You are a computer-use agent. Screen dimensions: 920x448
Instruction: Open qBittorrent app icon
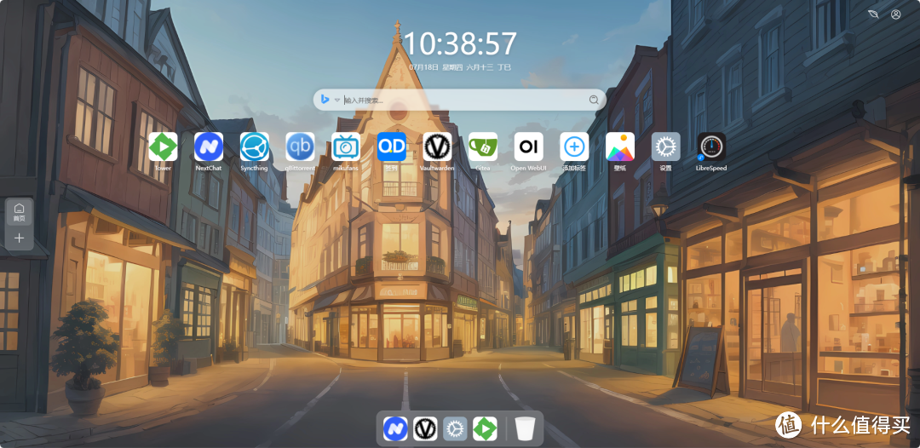[x=300, y=146]
